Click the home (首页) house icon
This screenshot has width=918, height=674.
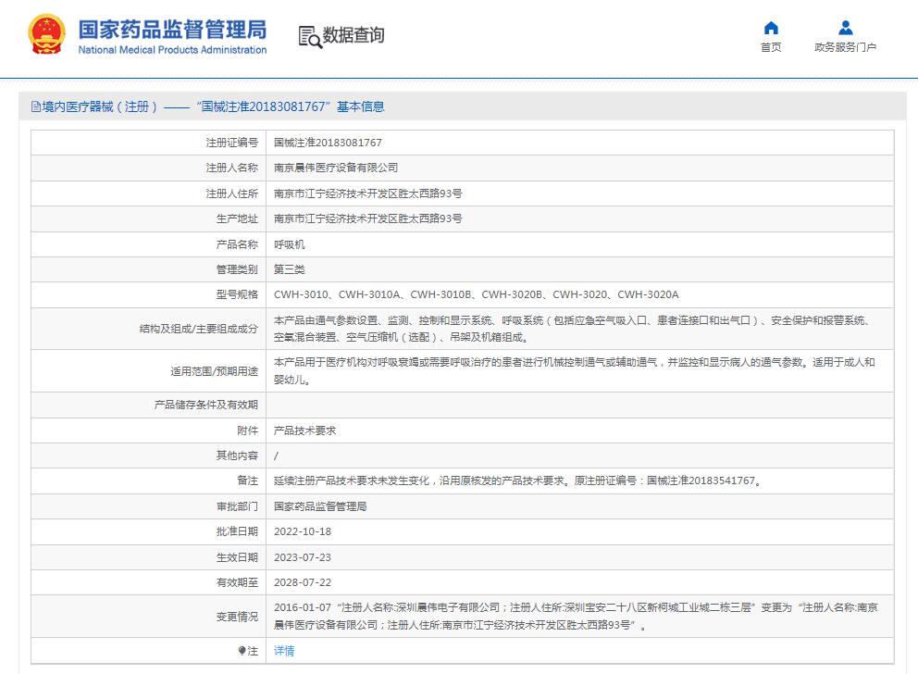(770, 28)
